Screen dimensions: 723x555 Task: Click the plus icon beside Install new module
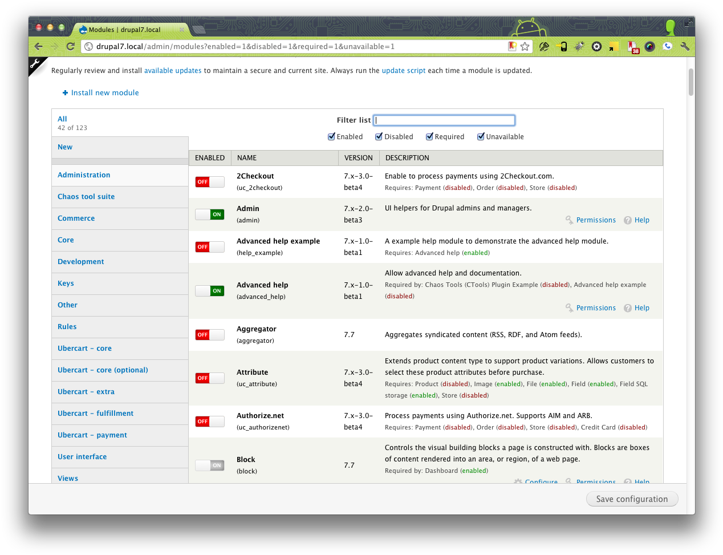tap(65, 93)
